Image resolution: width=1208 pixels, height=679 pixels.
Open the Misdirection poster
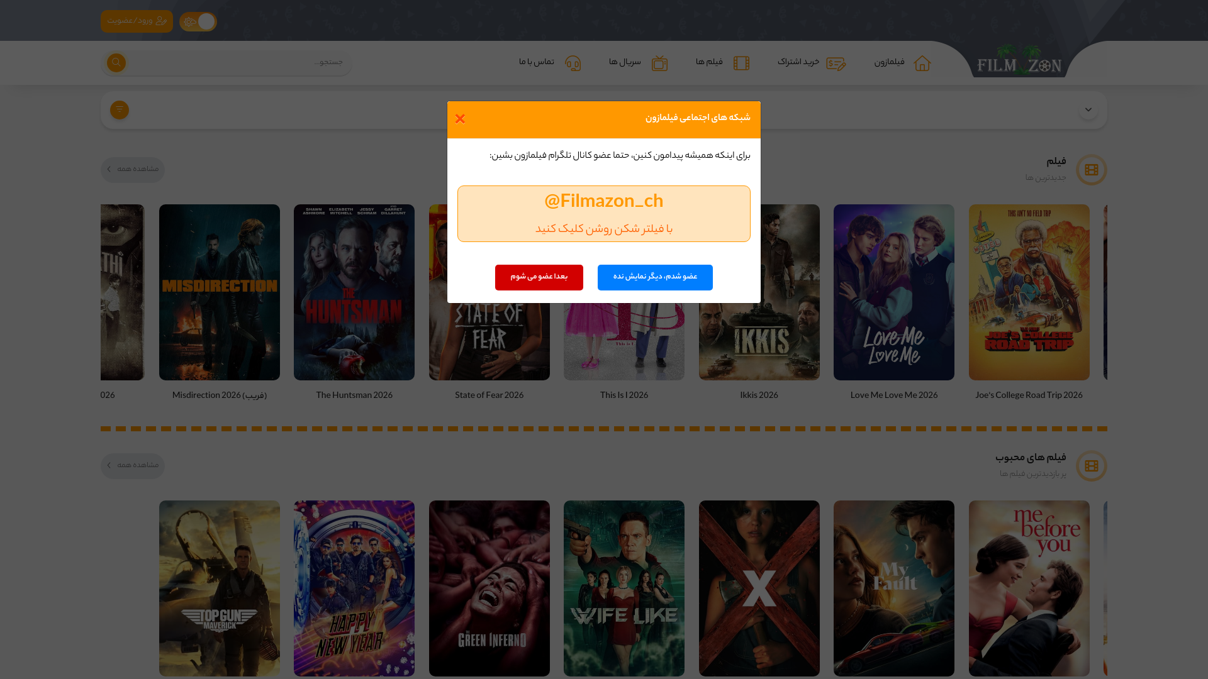(x=220, y=292)
